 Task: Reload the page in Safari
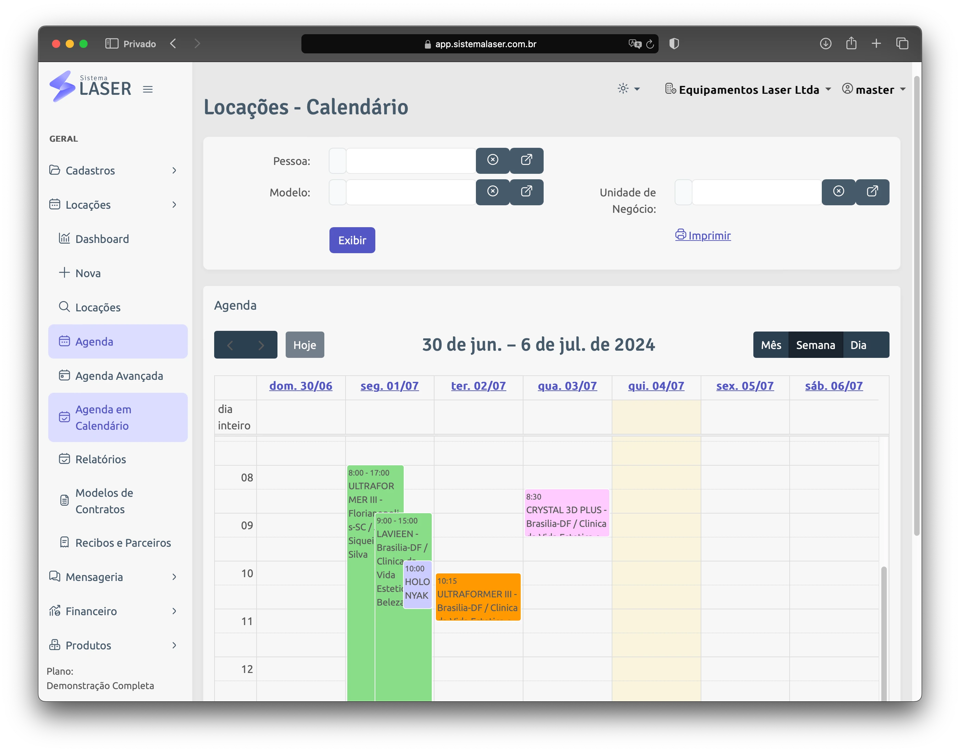click(650, 44)
